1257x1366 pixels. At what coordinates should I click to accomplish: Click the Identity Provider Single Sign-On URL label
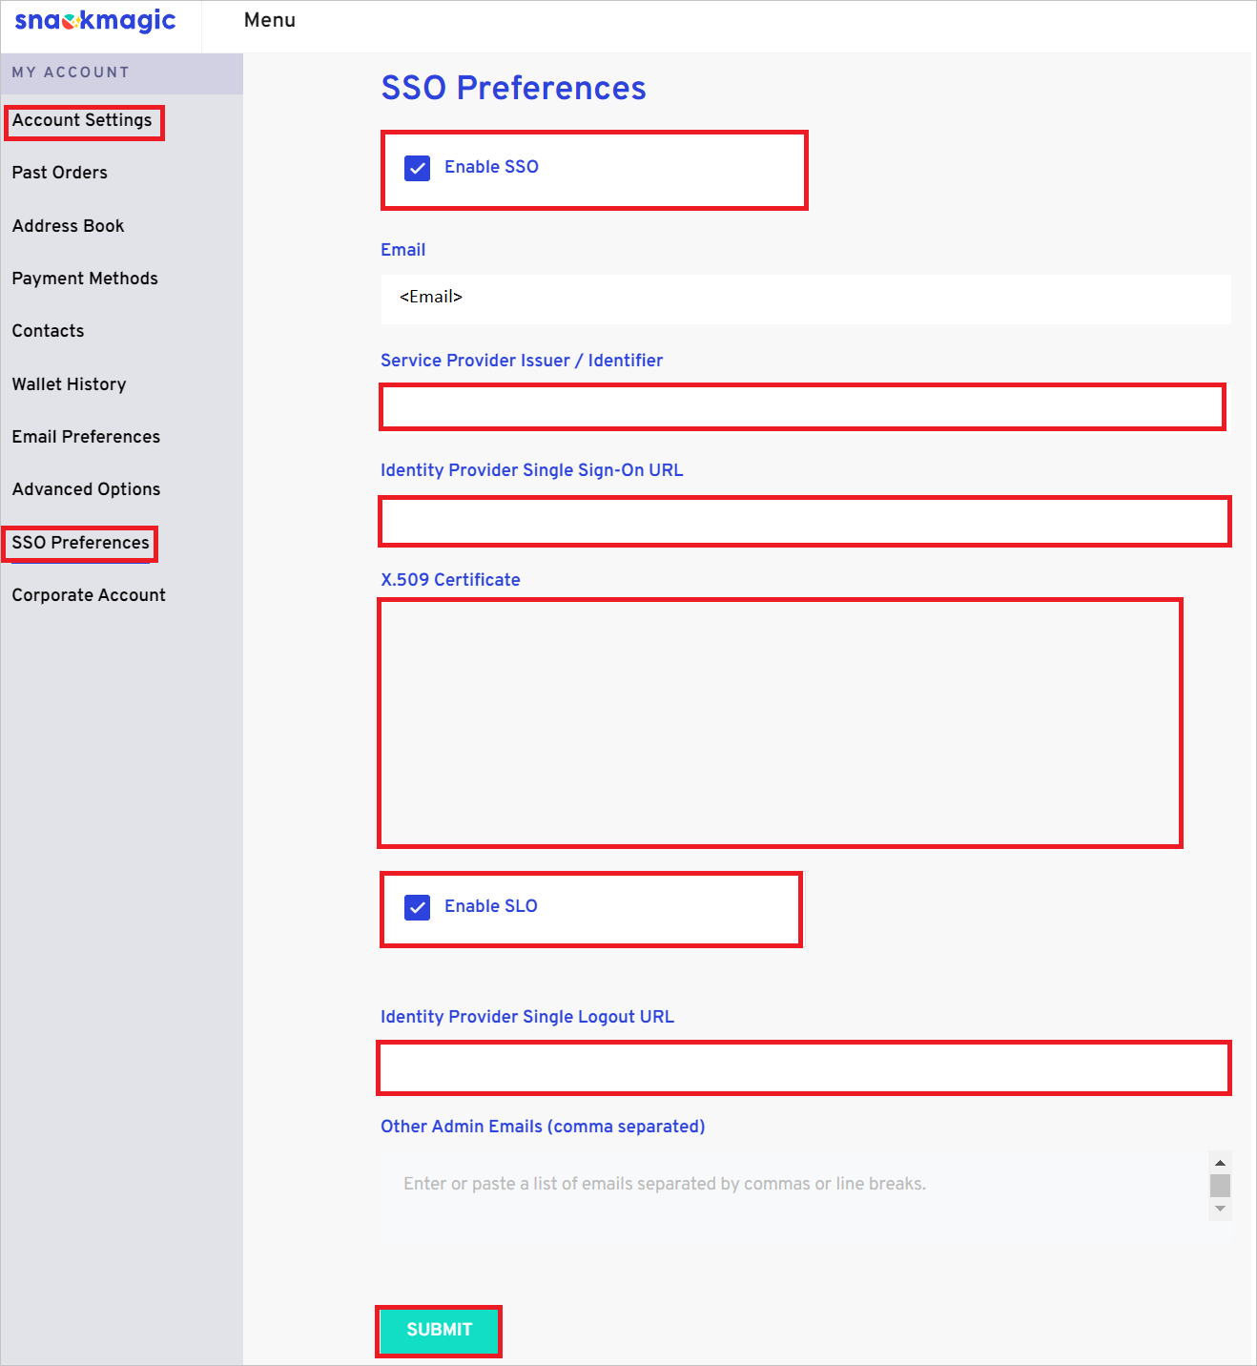coord(532,470)
